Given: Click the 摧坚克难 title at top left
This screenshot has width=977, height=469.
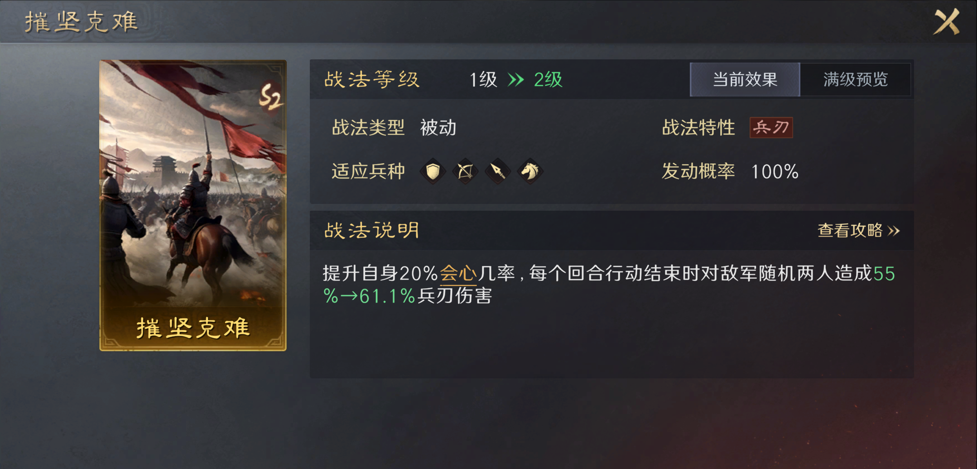Looking at the screenshot, I should click(x=82, y=22).
